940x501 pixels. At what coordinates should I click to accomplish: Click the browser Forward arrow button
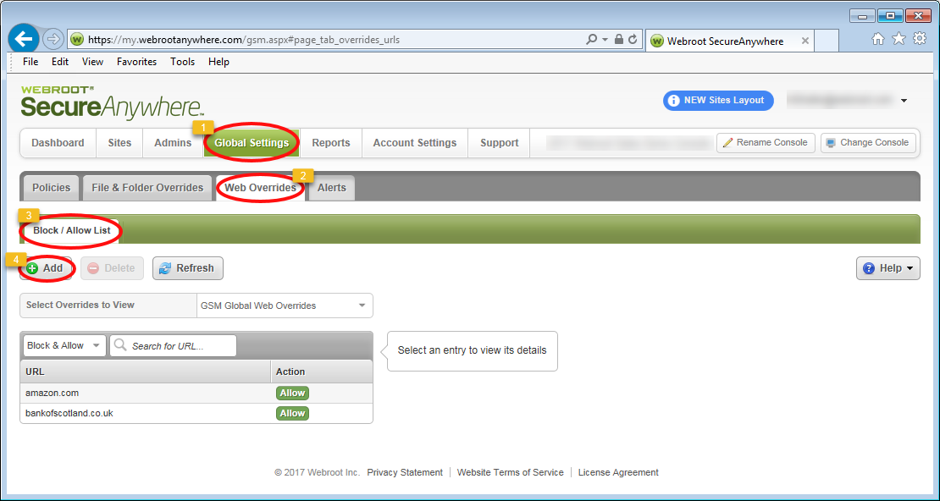(53, 40)
